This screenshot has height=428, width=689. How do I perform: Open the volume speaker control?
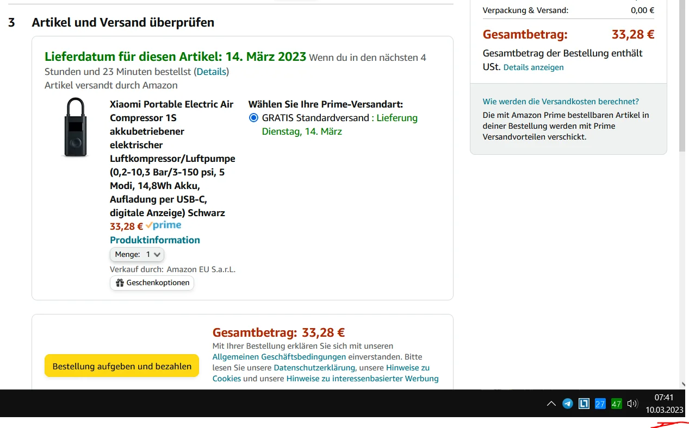click(632, 404)
